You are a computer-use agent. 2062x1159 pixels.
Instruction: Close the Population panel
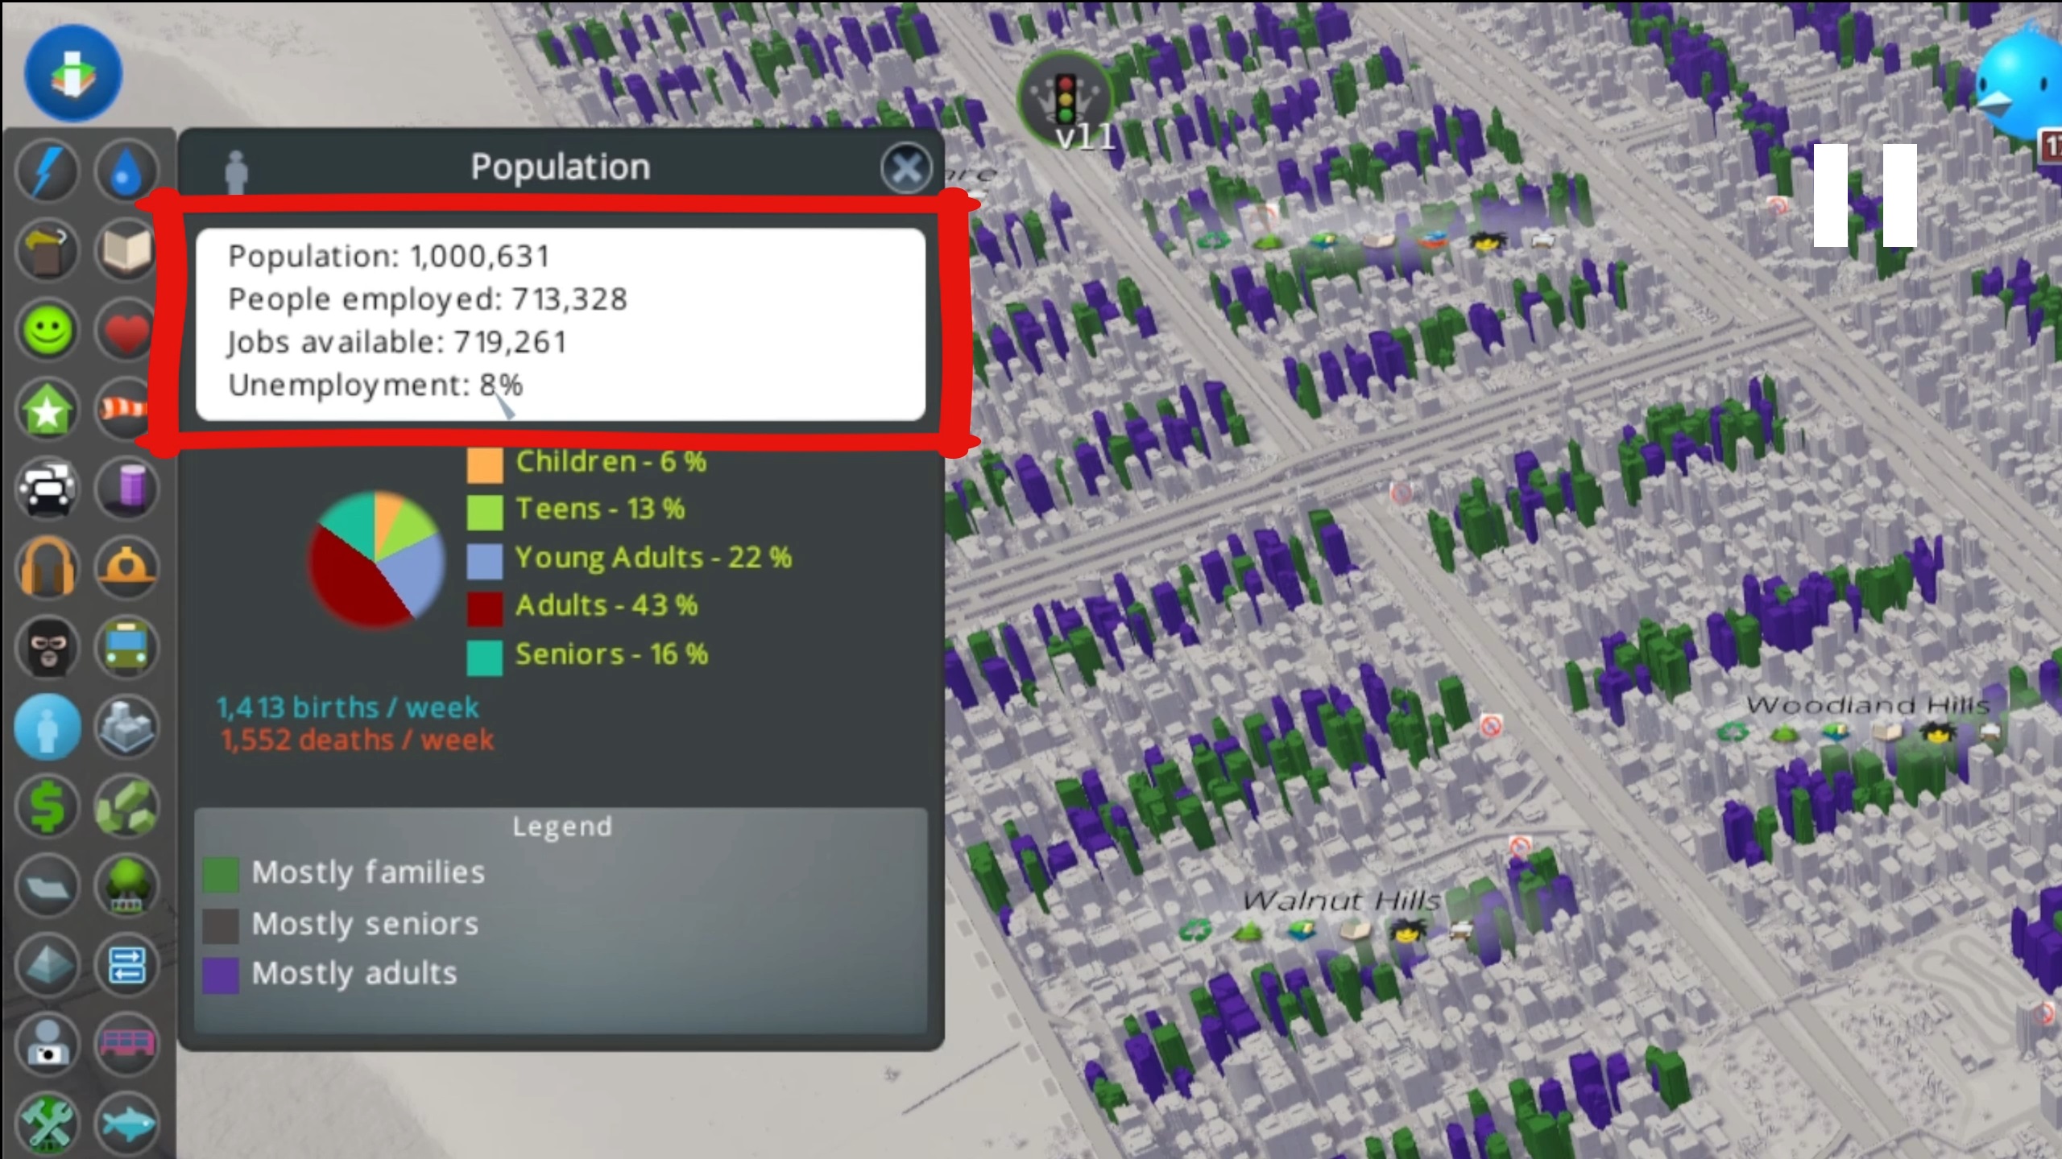pyautogui.click(x=906, y=168)
